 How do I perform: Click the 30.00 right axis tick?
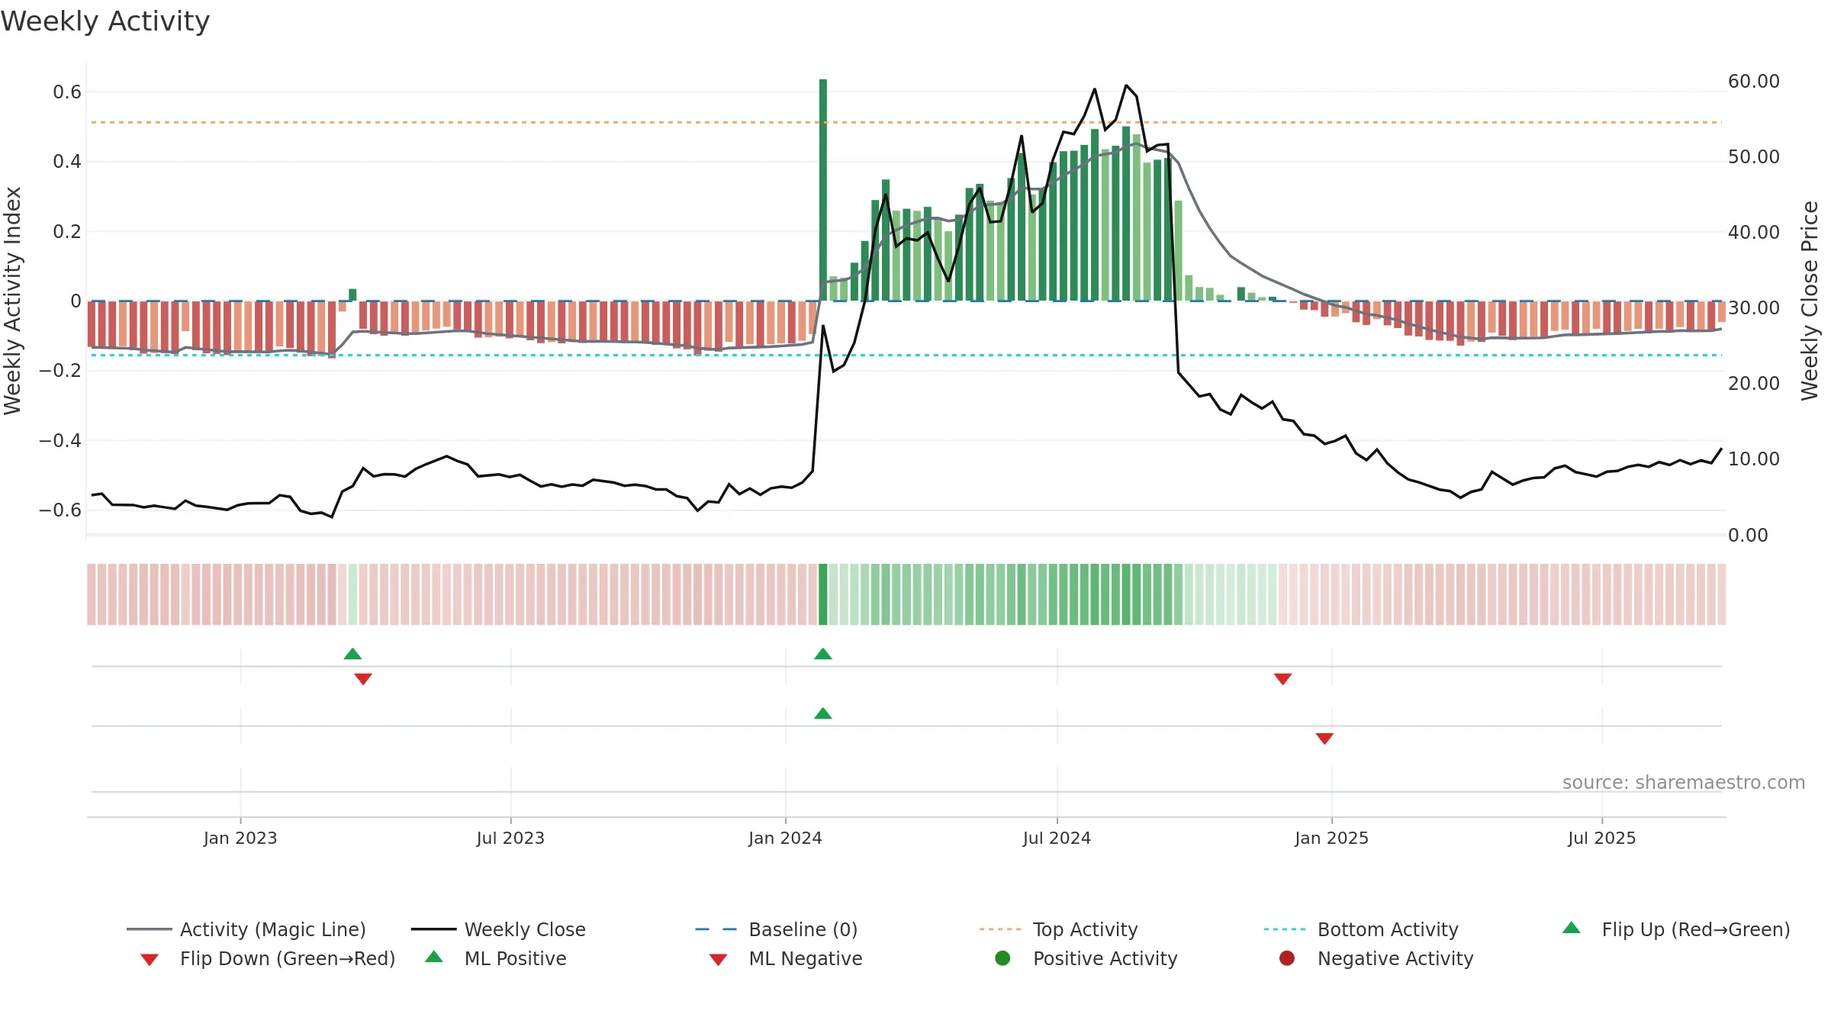click(x=1754, y=307)
